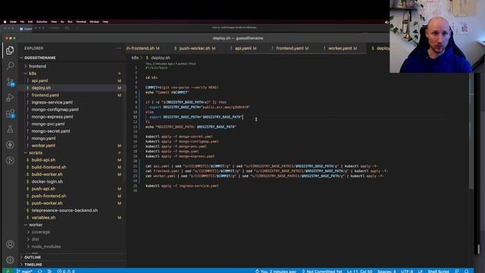Click Ln 11, Col 50 cursor position
This screenshot has height=273, width=485.
click(x=359, y=271)
